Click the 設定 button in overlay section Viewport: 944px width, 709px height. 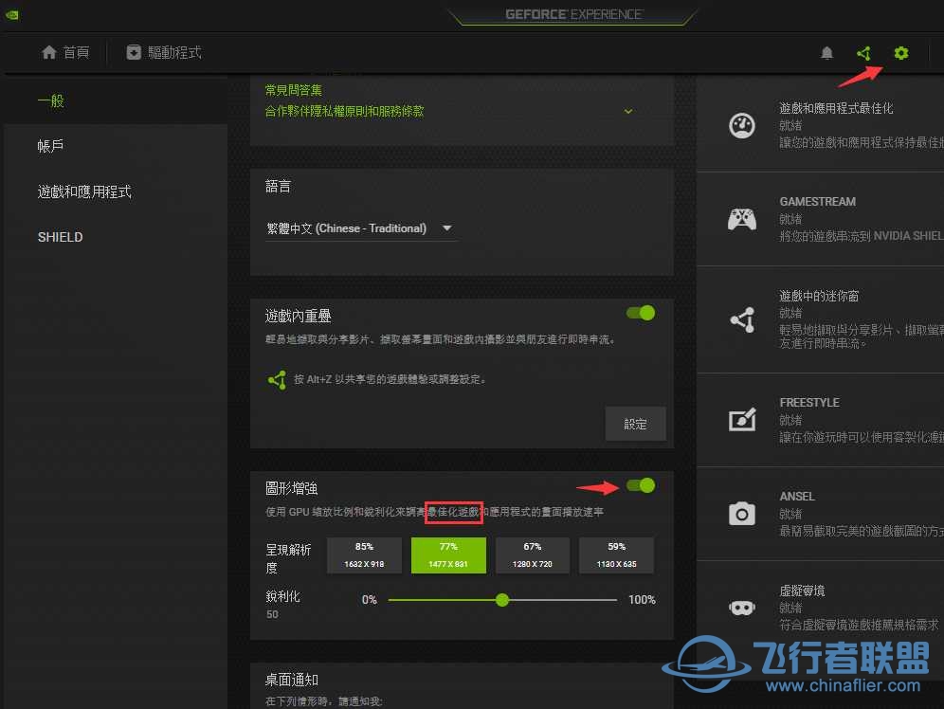coord(635,424)
